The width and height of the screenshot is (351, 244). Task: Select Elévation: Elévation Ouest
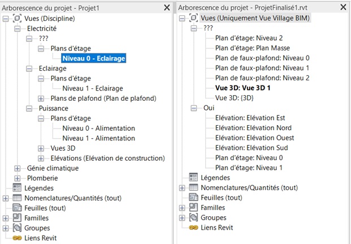[x=255, y=138]
